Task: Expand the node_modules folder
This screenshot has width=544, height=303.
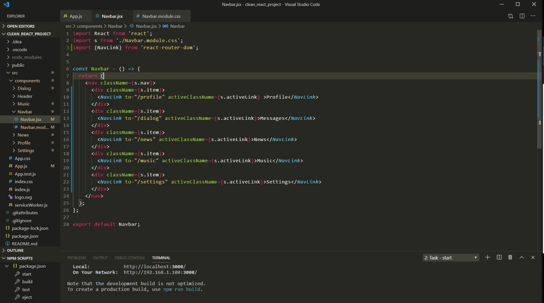Action: 26,57
